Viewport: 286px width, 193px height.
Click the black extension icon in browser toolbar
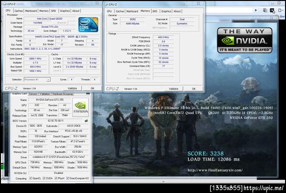pos(272,11)
